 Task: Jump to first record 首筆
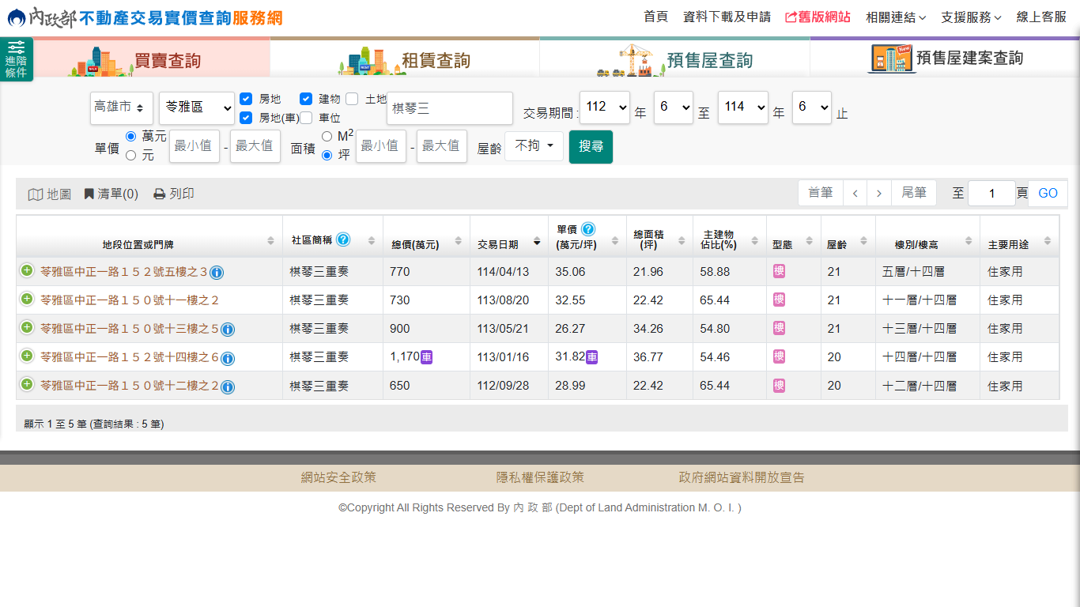coord(821,193)
